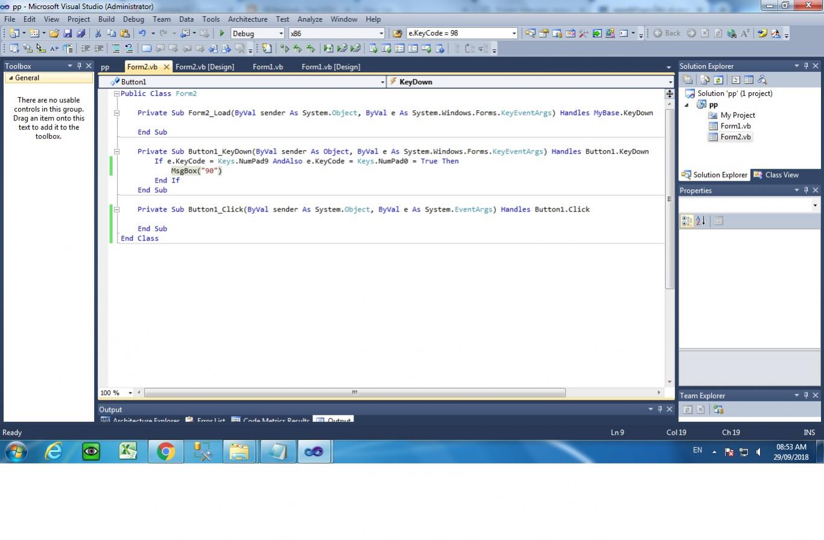This screenshot has width=824, height=540.
Task: Open Internet Explorer from the taskbar
Action: coord(54,451)
